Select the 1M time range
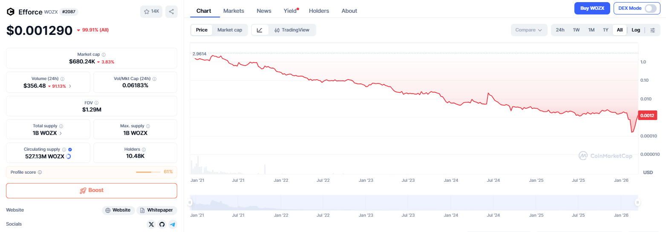Viewport: 666px width, 232px height. coord(591,30)
